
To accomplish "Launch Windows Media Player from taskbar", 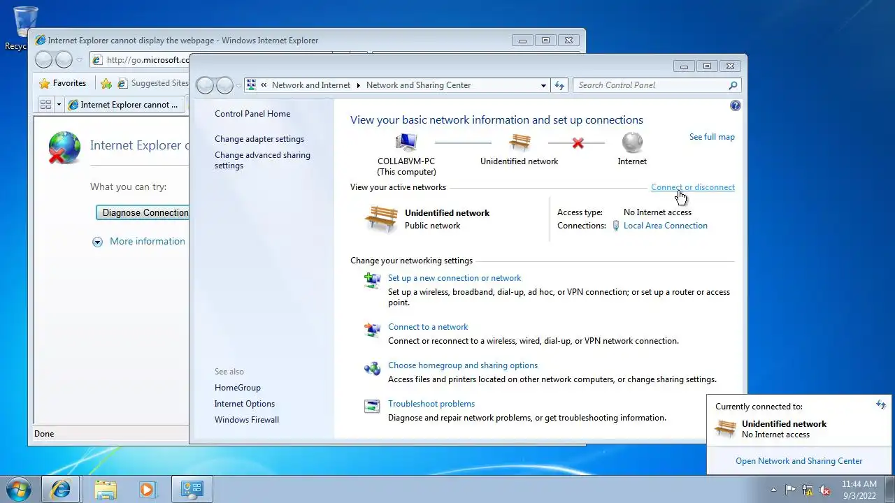I will coord(147,489).
